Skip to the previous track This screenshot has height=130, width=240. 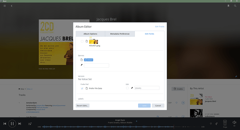pos(5,124)
